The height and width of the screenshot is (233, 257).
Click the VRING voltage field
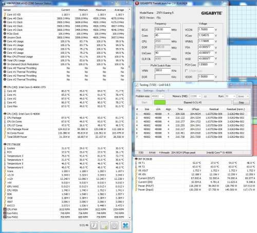tap(206, 41)
